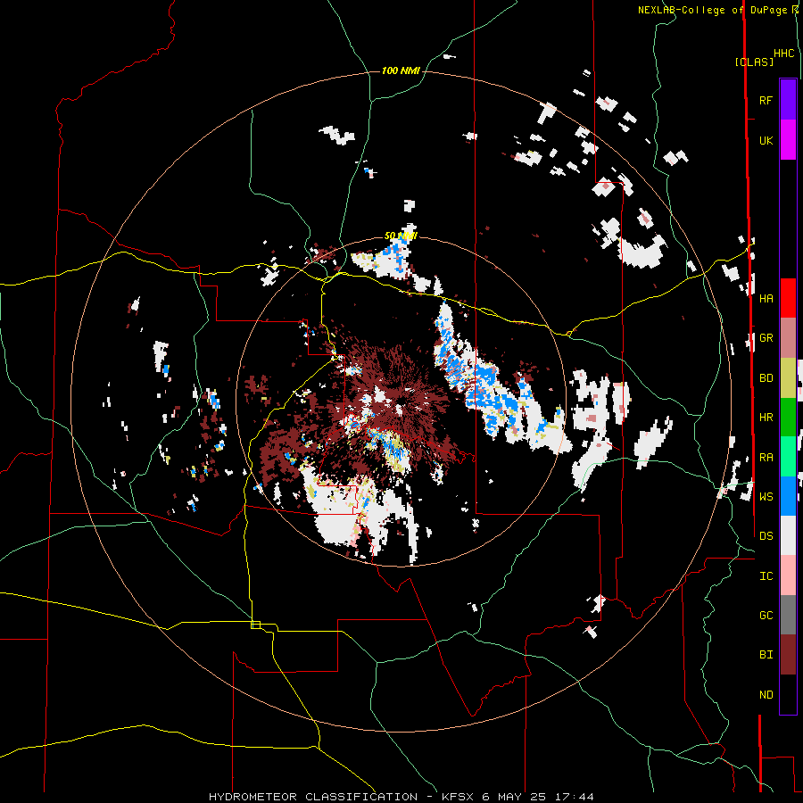Viewport: 803px width, 803px height.
Task: Click the HA red legend swatch
Action: [x=788, y=298]
